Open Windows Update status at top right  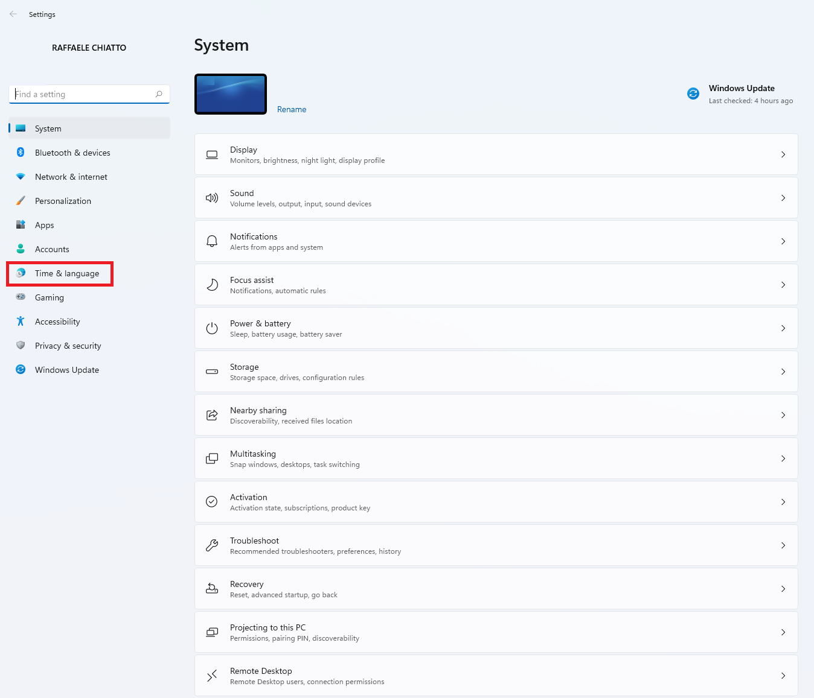click(740, 94)
